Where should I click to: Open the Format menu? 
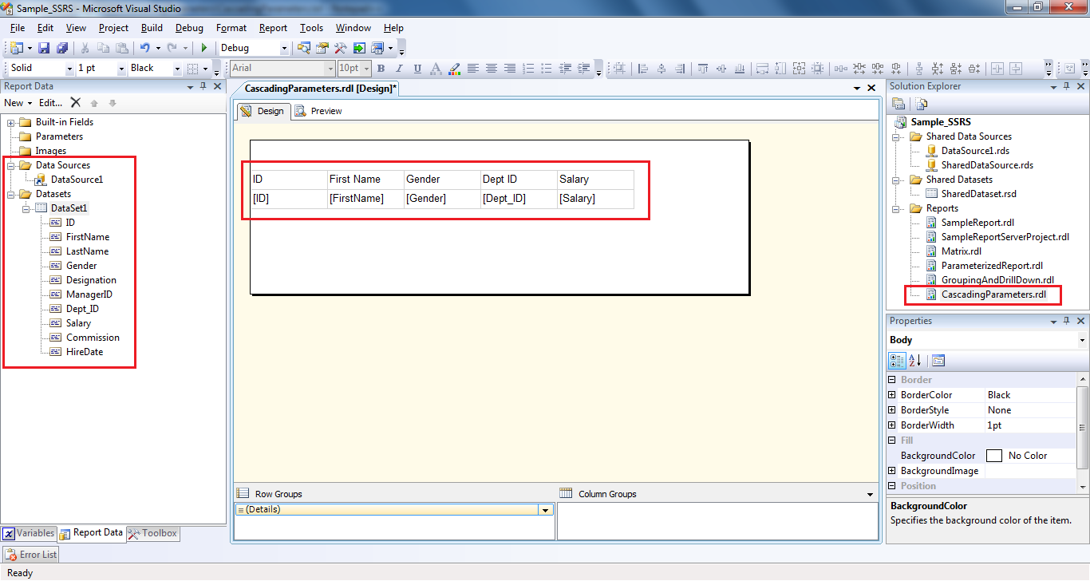coord(231,27)
